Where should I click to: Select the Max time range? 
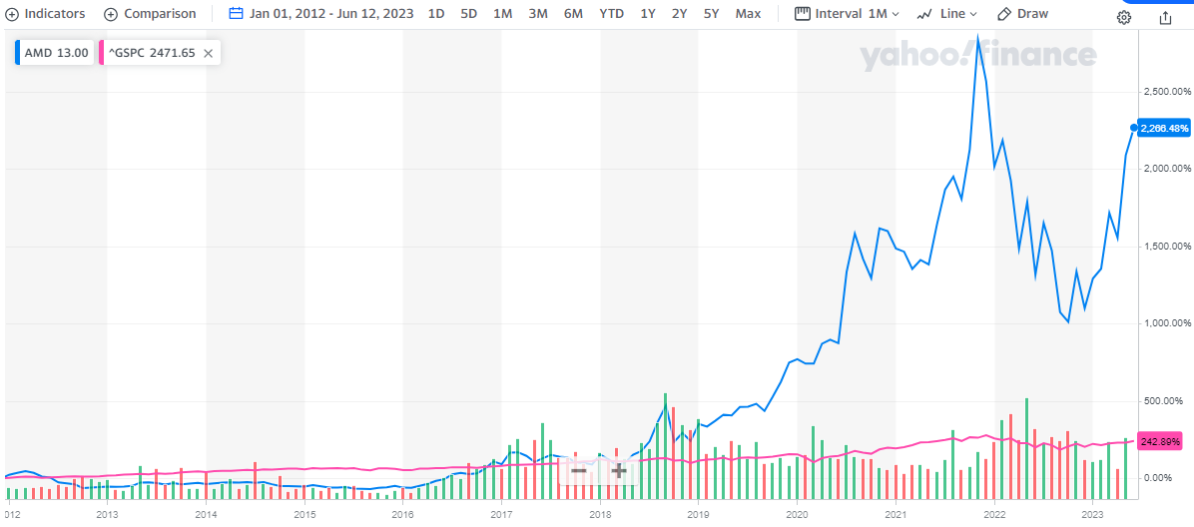(x=748, y=14)
